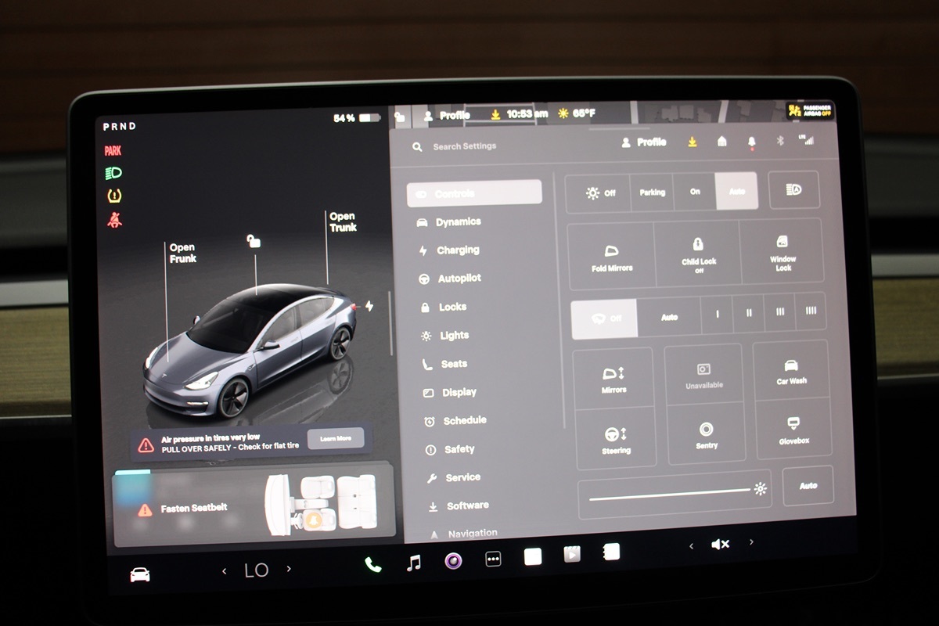Open the Glovebox
The height and width of the screenshot is (626, 939).
(x=793, y=429)
